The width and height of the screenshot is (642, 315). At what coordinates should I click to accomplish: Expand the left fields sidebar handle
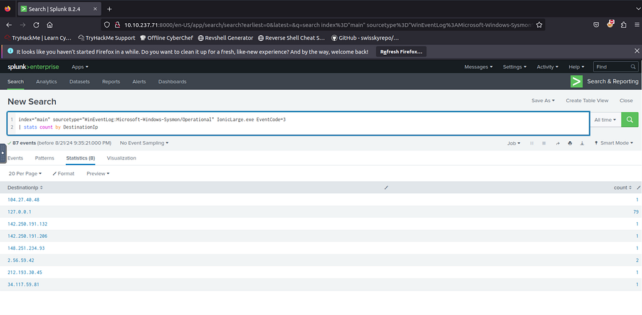(3, 153)
